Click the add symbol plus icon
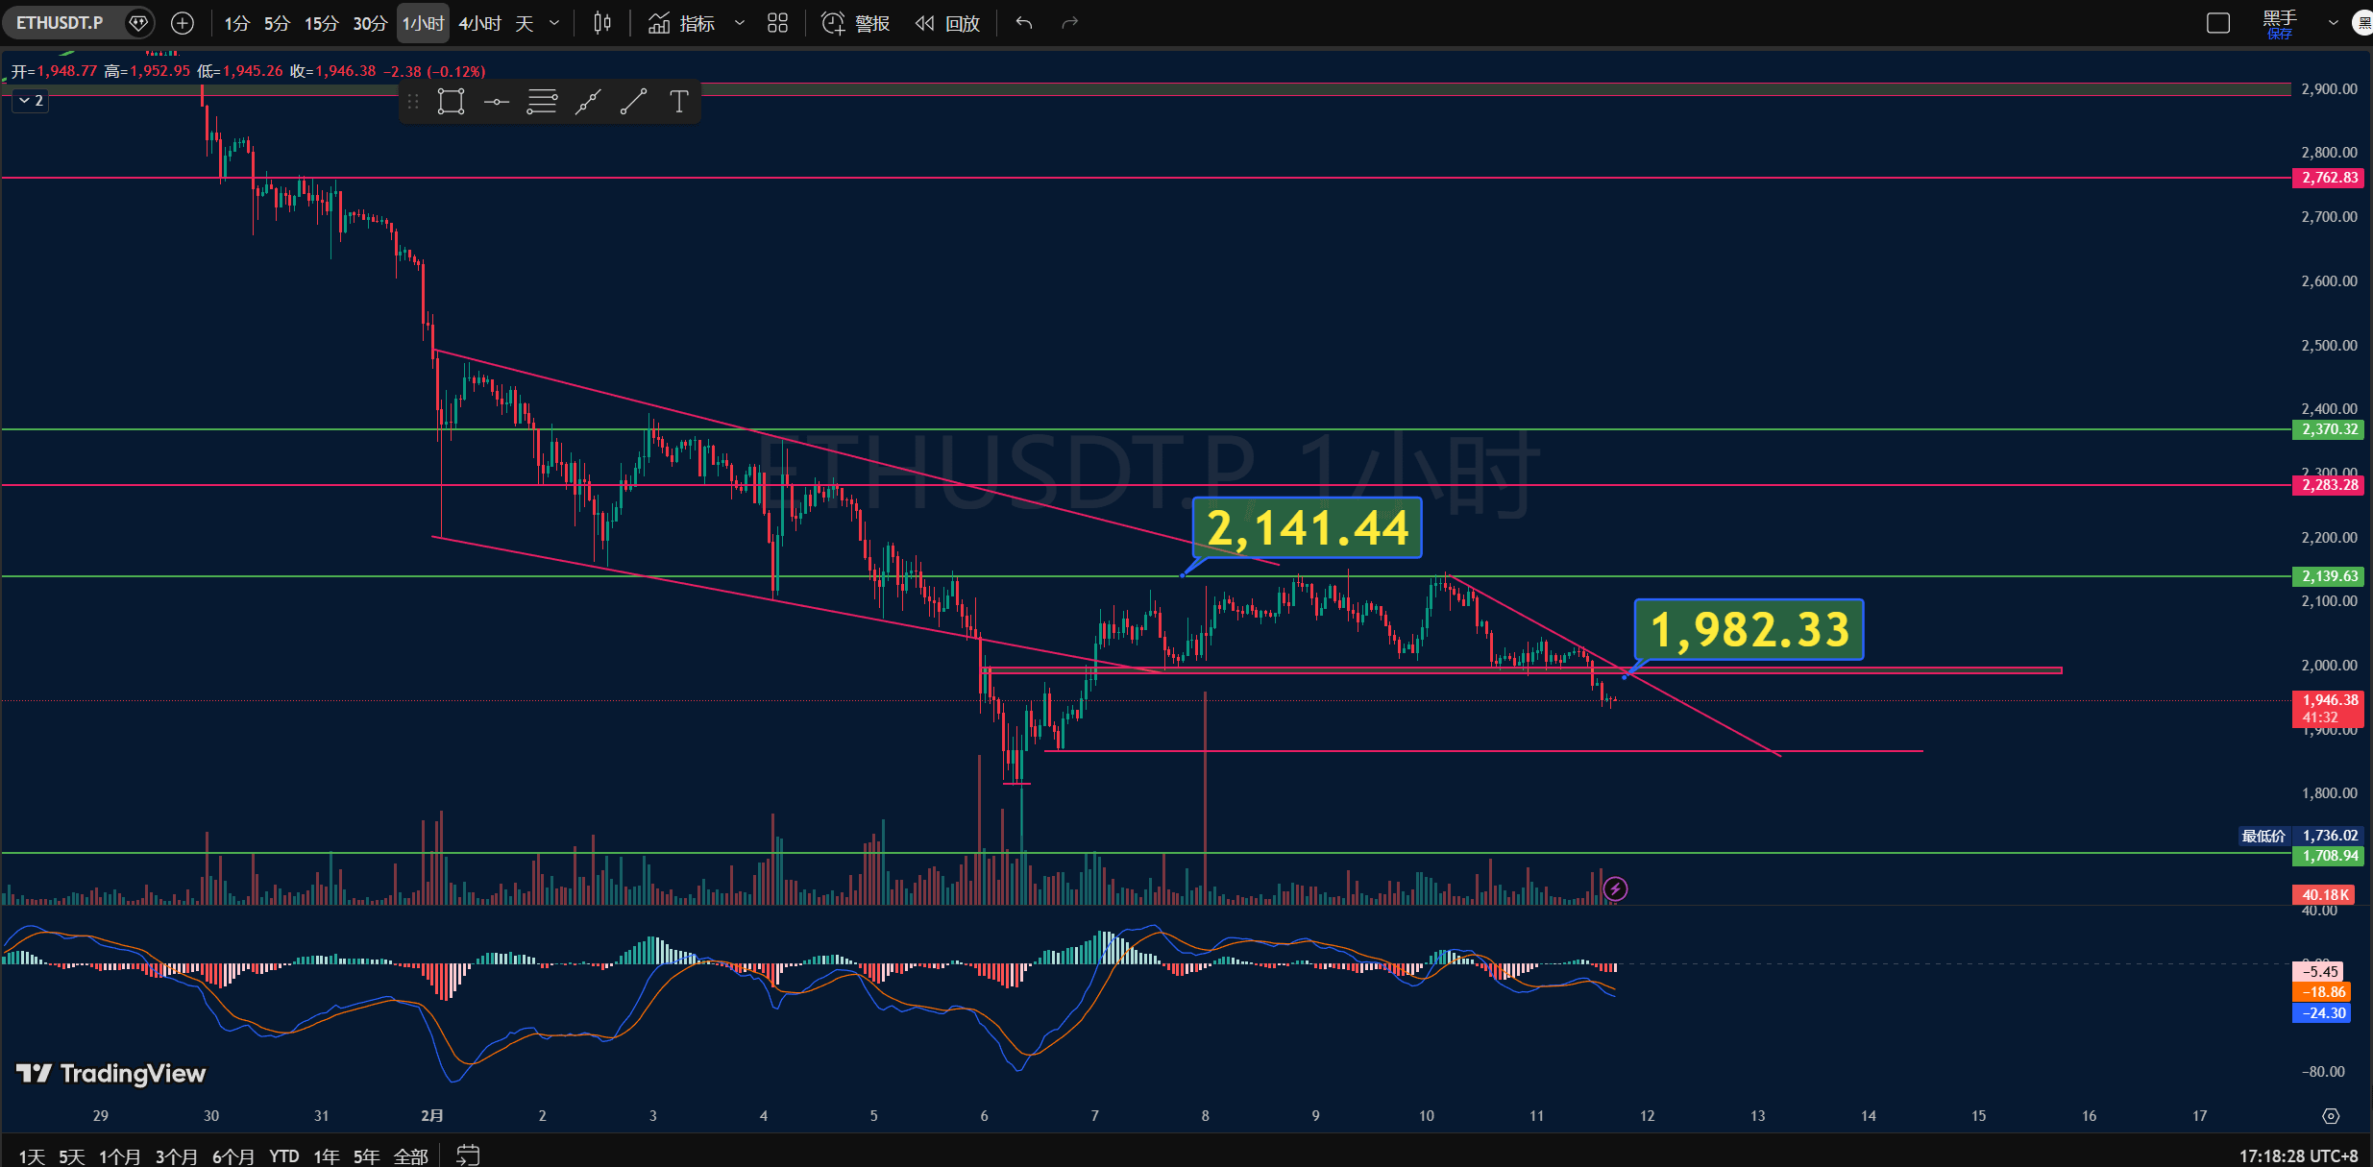The image size is (2373, 1167). pos(183,23)
